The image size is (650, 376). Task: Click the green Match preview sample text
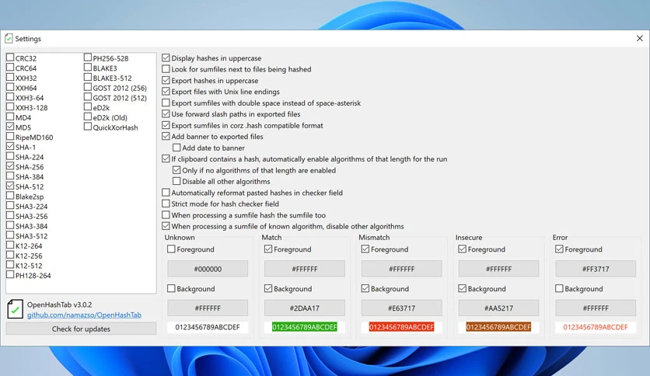[x=305, y=327]
